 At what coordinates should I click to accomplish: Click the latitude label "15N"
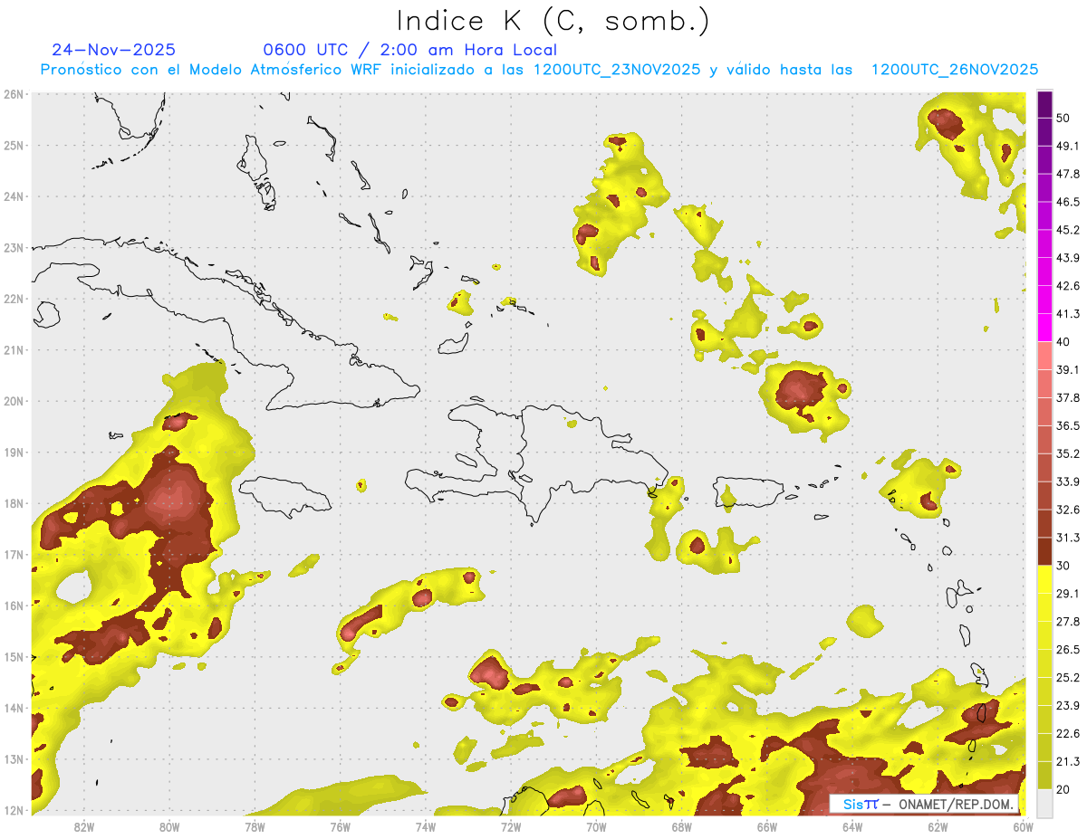point(14,657)
